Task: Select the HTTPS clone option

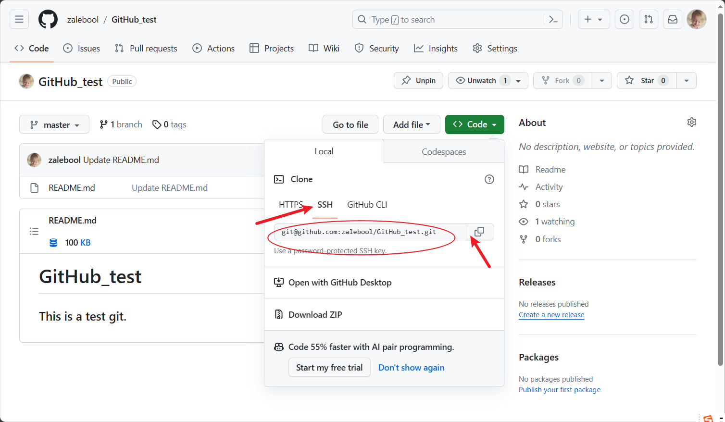Action: coord(291,205)
